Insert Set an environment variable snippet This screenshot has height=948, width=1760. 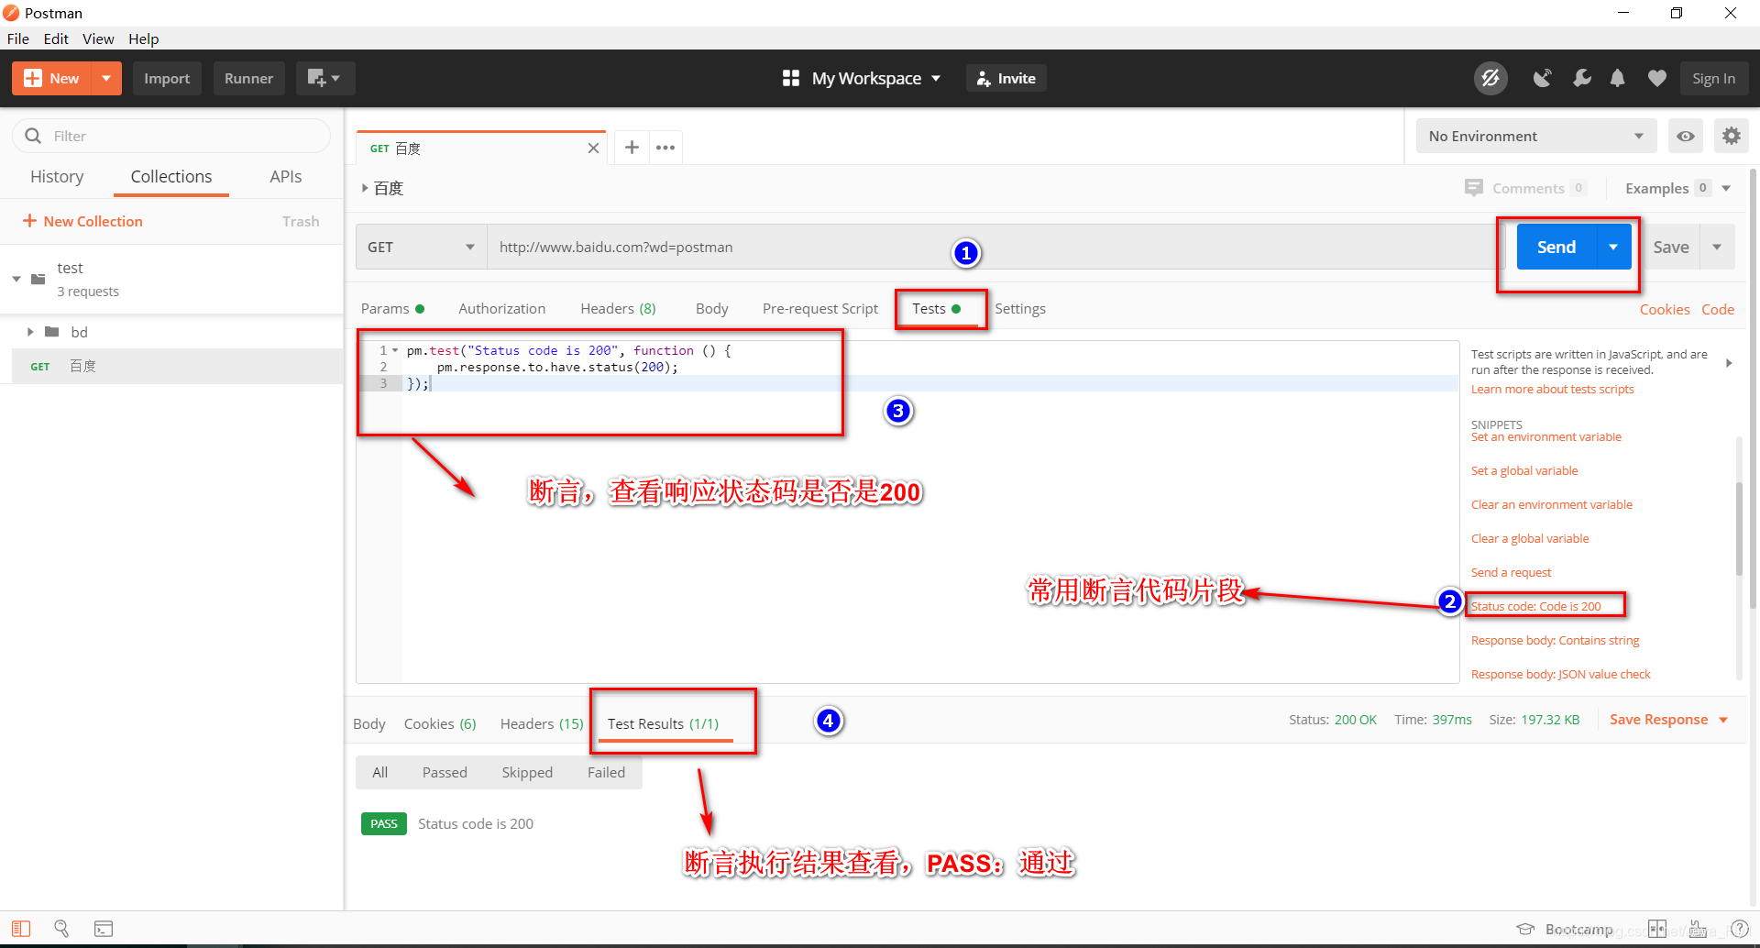[1545, 437]
